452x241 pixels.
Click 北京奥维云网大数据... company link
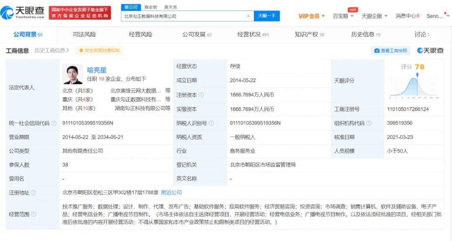(x=136, y=91)
